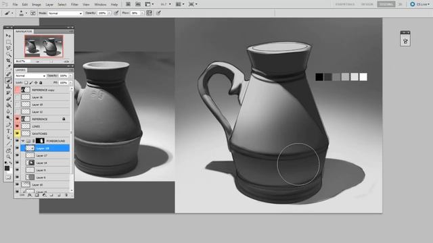
Task: Select the Paint Bucket tool
Action: (x=8, y=105)
